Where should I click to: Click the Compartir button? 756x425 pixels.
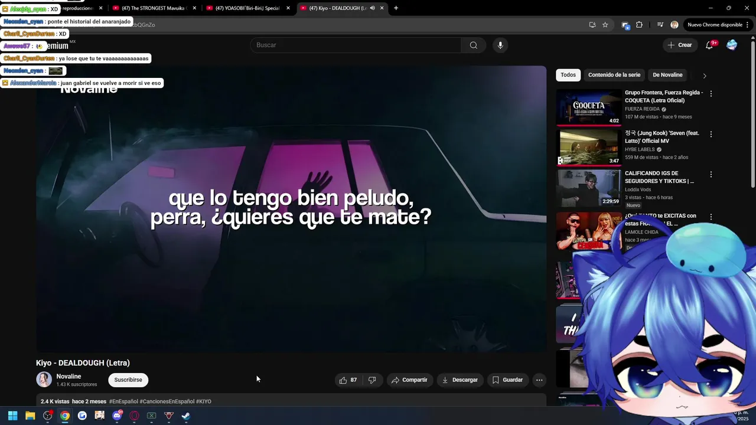pos(409,380)
